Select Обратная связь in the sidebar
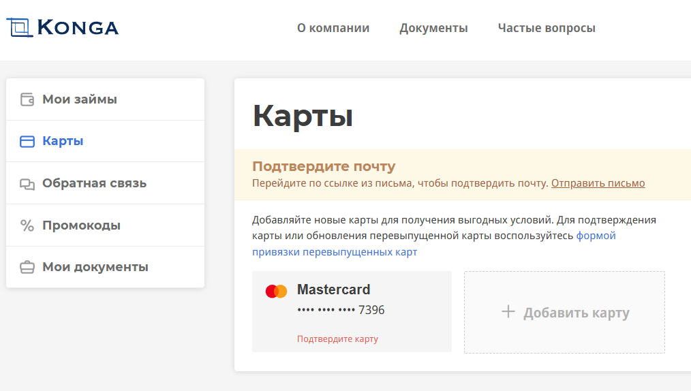The width and height of the screenshot is (691, 391). pos(106,183)
